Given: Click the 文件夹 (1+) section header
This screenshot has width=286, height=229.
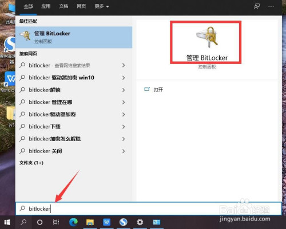Looking at the screenshot, I should (x=31, y=163).
